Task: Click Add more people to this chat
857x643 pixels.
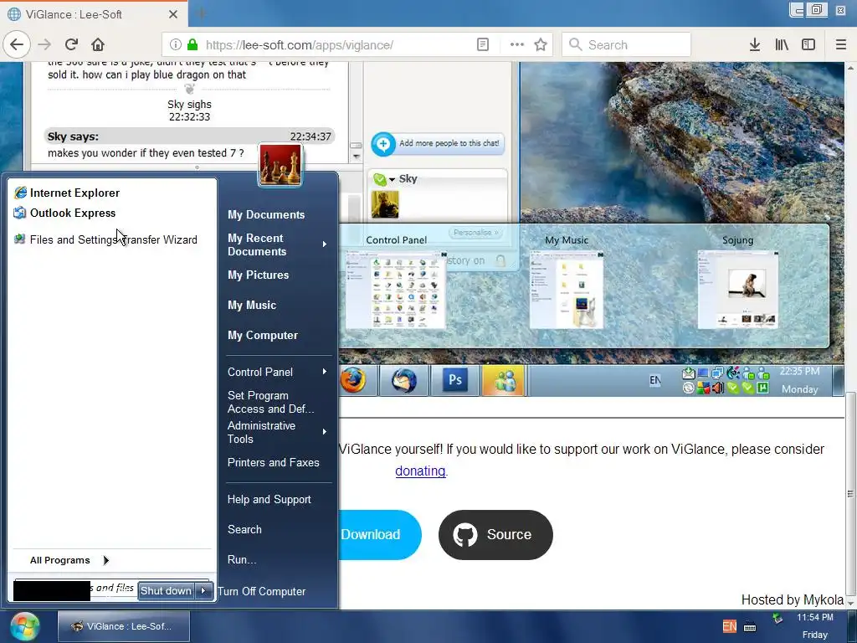Action: click(438, 144)
